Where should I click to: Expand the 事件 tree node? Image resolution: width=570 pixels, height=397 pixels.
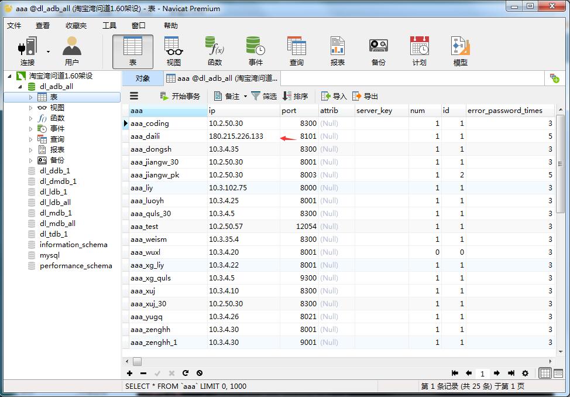[30, 129]
